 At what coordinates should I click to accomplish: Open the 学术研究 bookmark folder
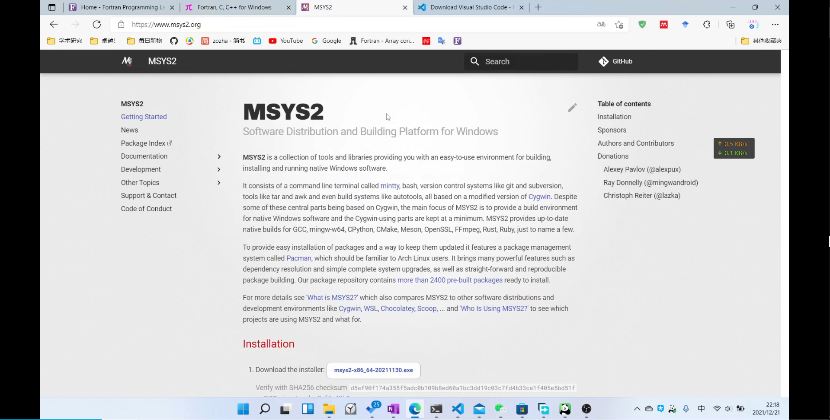64,41
